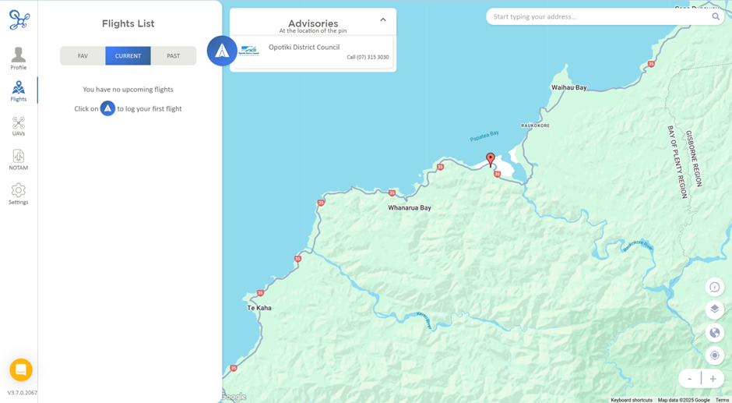Viewport: 732px width, 403px height.
Task: Collapse the Advisories panel
Action: point(383,20)
